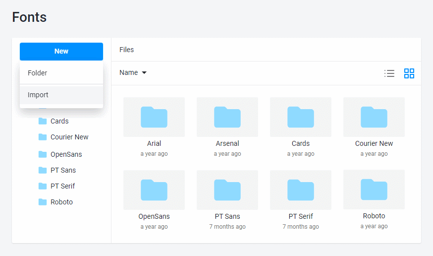
Task: Open OpenSans label in sidebar tree
Action: (x=66, y=154)
